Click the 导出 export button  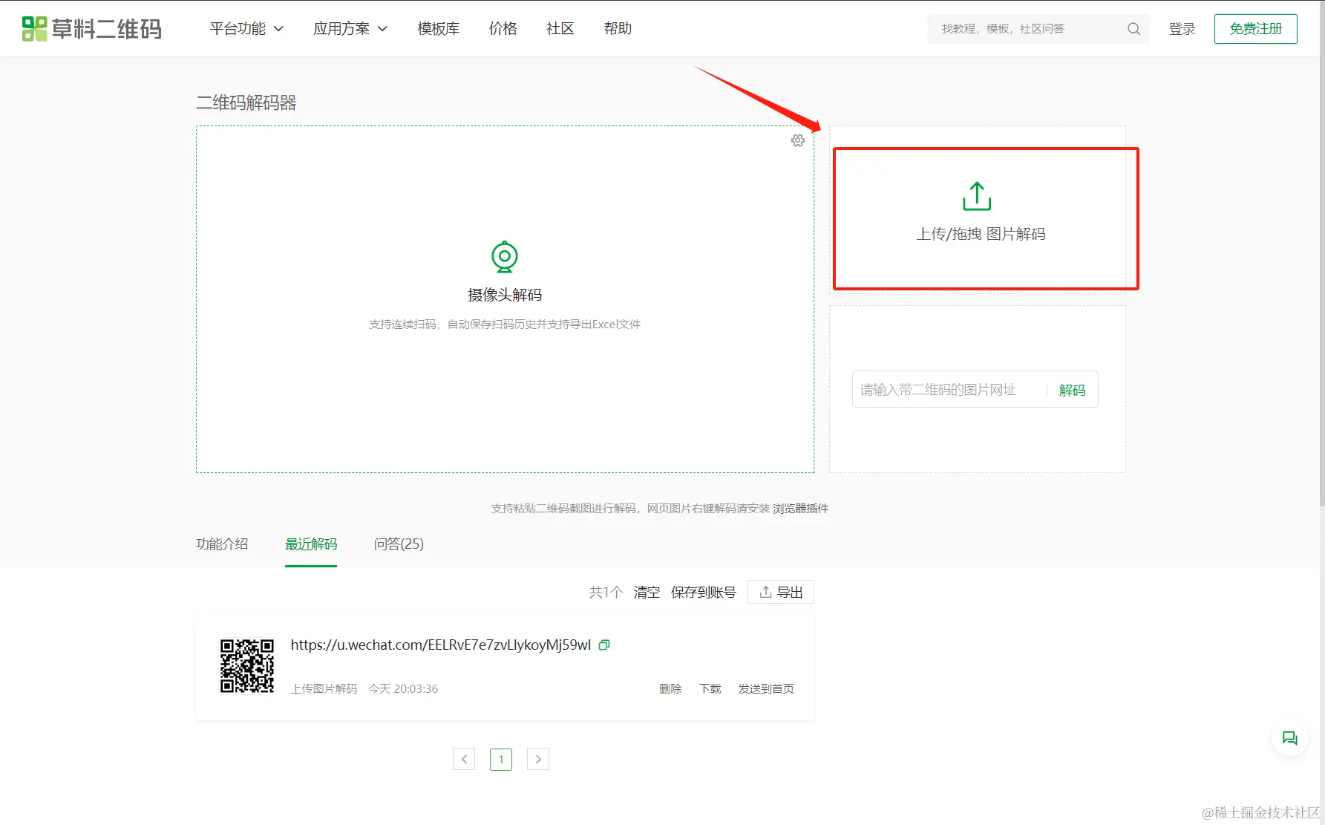pyautogui.click(x=781, y=592)
